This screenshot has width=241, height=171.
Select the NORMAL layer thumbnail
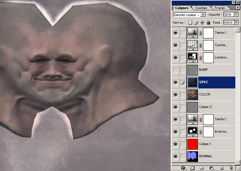point(193,157)
